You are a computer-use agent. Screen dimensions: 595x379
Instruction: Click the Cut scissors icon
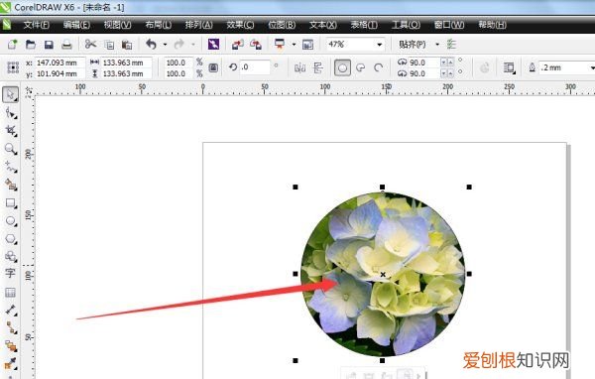coord(90,45)
